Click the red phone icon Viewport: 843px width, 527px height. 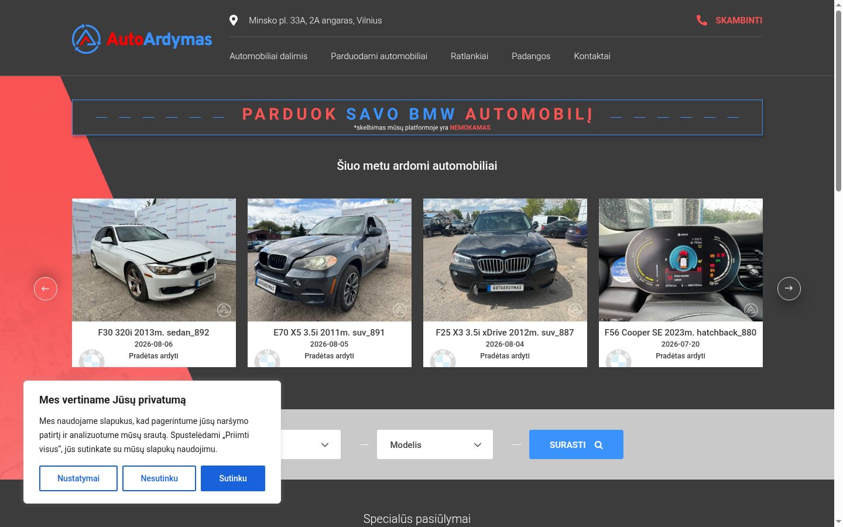701,20
